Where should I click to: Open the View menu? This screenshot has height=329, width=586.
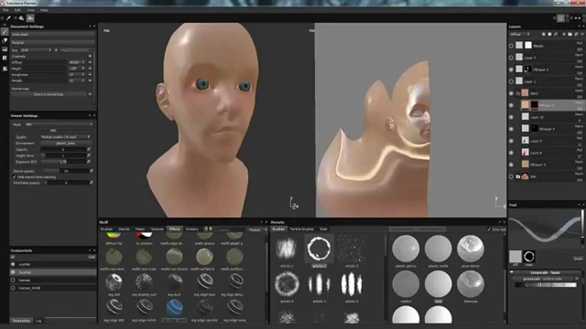pos(30,10)
